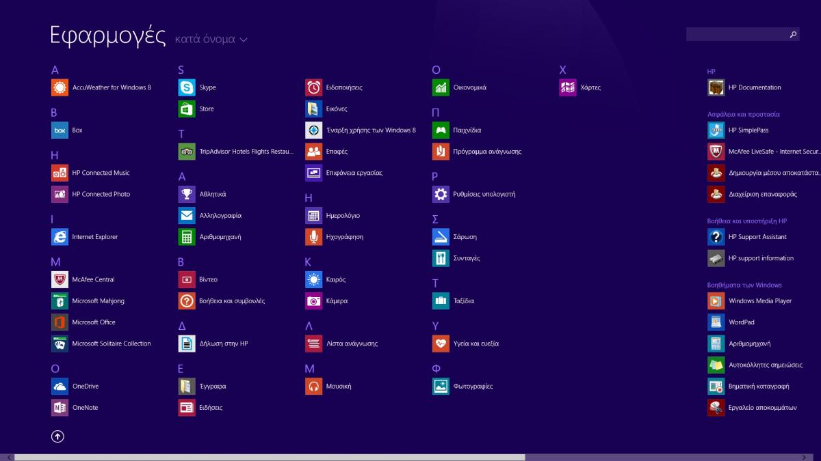821x461 pixels.
Task: Open HP Connected Music icon
Action: click(x=60, y=173)
